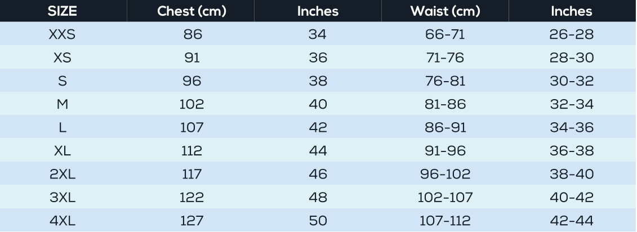Viewport: 637px width, 232px height.
Task: Click the 4XL size label
Action: pos(63,221)
